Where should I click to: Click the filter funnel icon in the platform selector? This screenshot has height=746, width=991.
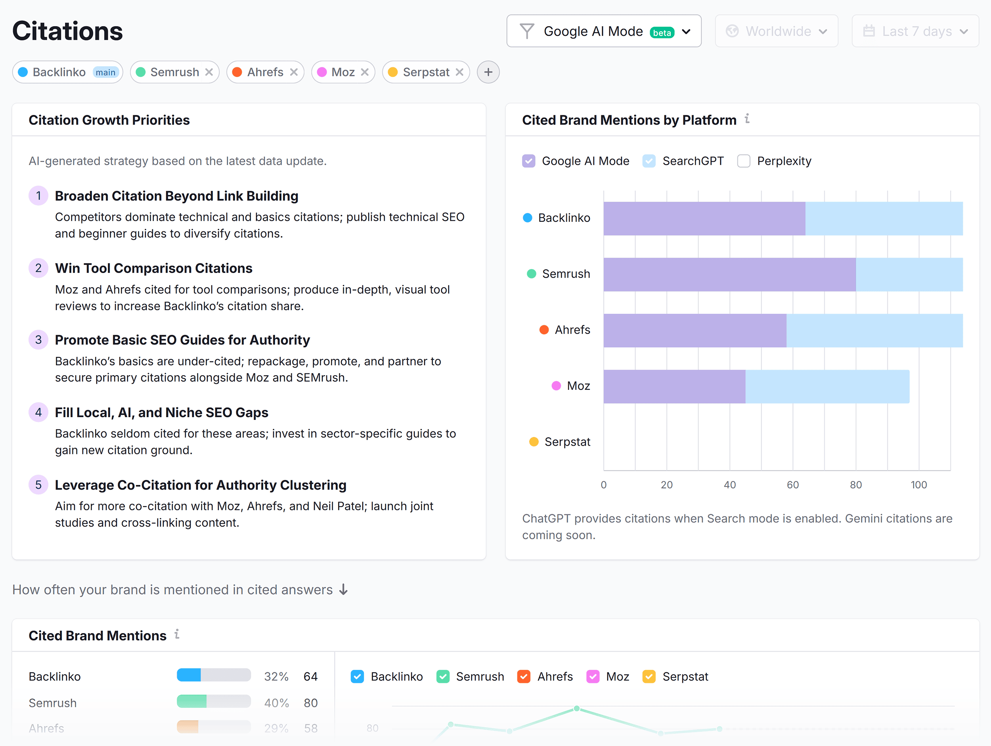click(528, 31)
